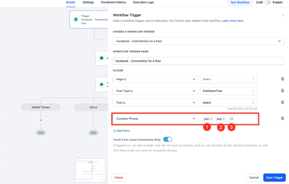
Task: Remove the Contains Phrase filter via trash icon
Action: click(x=282, y=118)
